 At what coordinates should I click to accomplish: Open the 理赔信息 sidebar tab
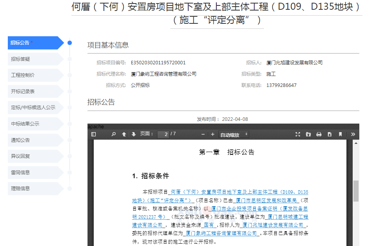(36, 189)
